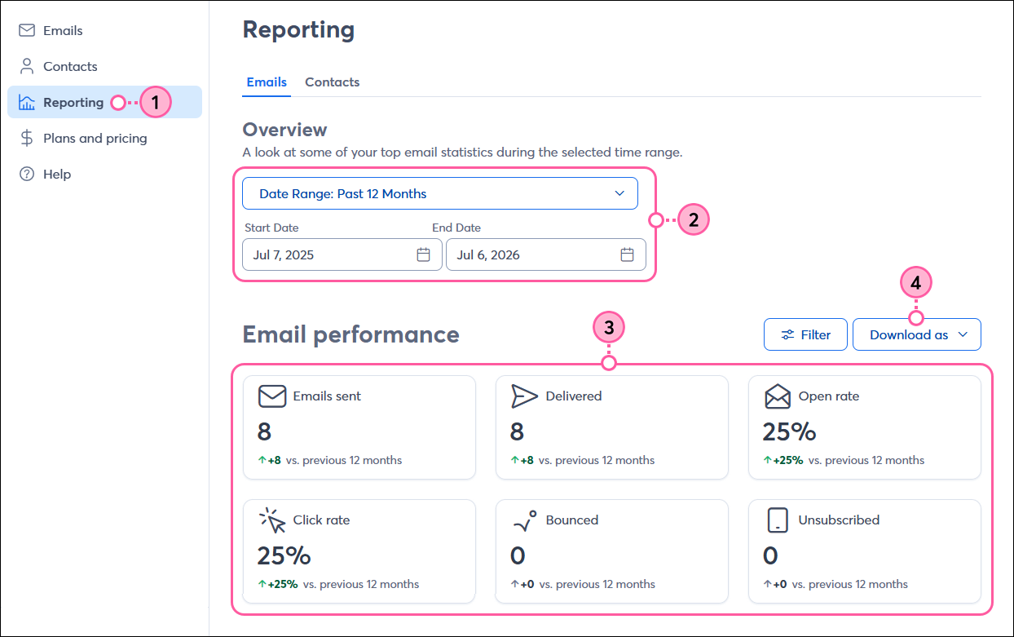Viewport: 1014px width, 637px height.
Task: Click the open envelope icon on Open rate card
Action: point(778,396)
